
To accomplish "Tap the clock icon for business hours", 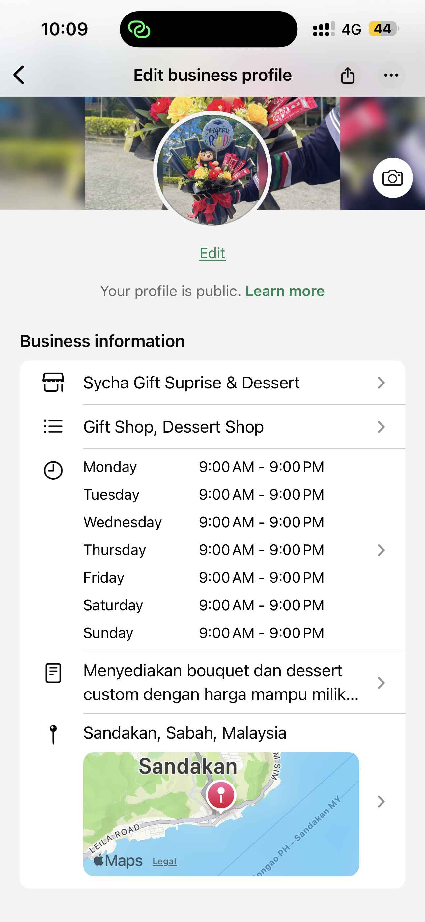I will tap(53, 470).
